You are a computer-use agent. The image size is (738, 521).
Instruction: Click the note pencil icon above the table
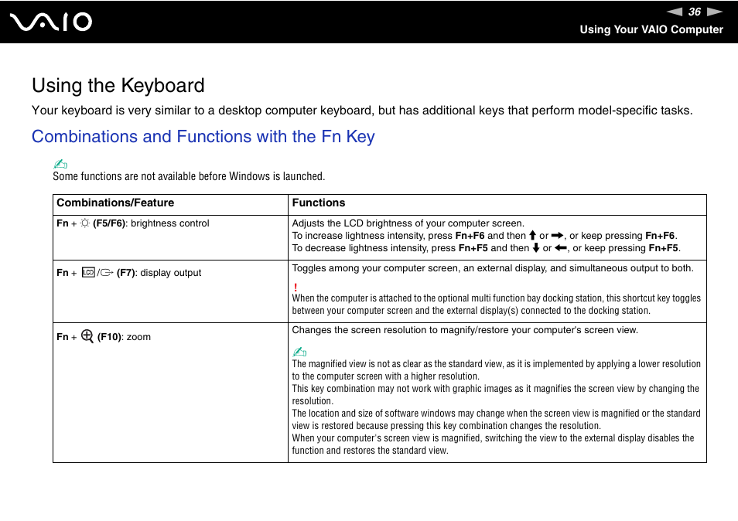click(60, 164)
